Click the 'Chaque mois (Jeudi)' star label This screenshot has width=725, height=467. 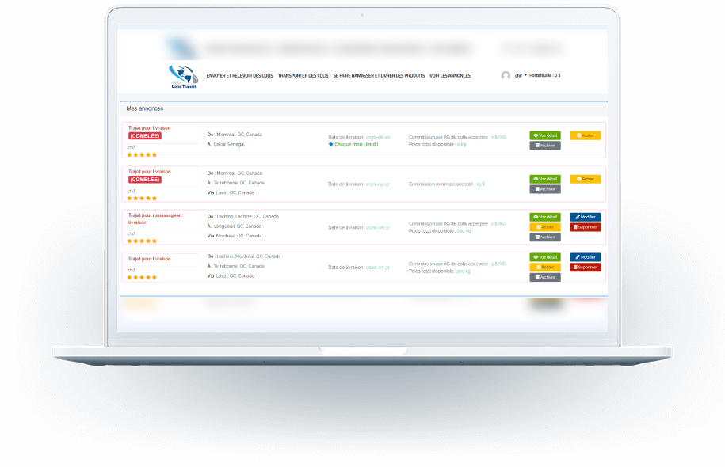[356, 144]
